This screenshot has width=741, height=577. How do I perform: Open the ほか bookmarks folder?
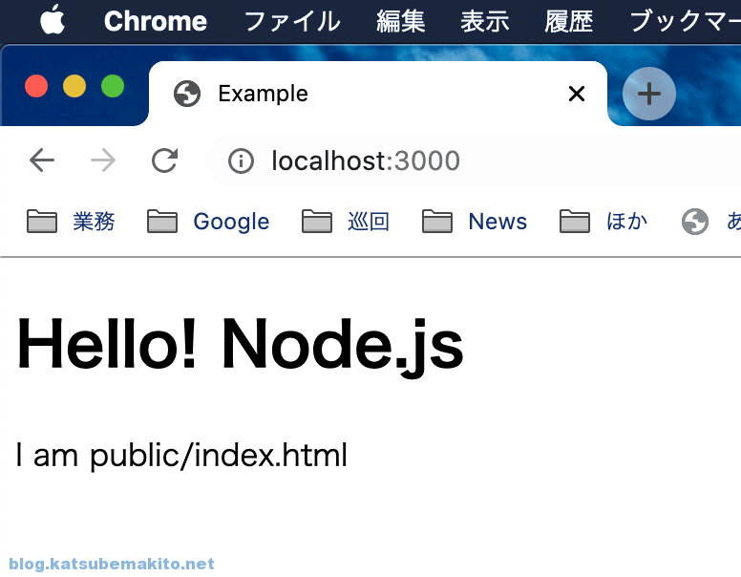[603, 222]
